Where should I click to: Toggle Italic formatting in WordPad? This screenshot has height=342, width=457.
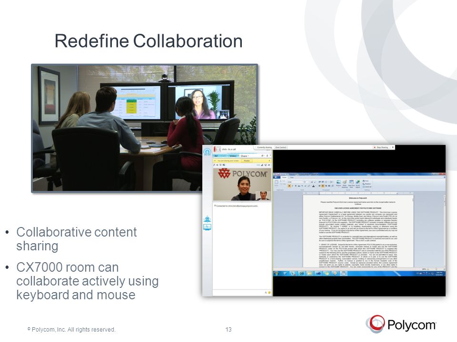click(293, 186)
